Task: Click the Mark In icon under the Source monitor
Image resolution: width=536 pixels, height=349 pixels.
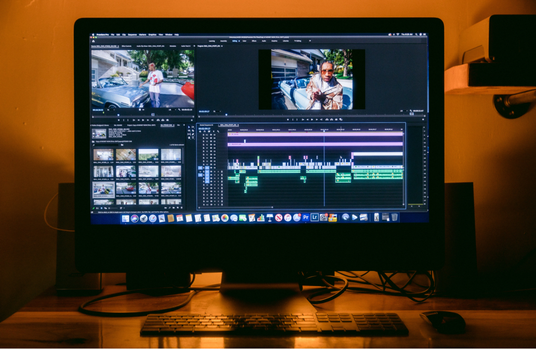Action: click(x=124, y=120)
